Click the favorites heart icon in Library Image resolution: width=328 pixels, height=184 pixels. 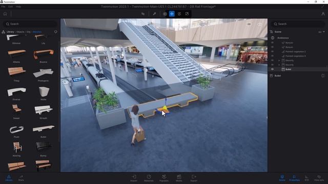coord(56,32)
